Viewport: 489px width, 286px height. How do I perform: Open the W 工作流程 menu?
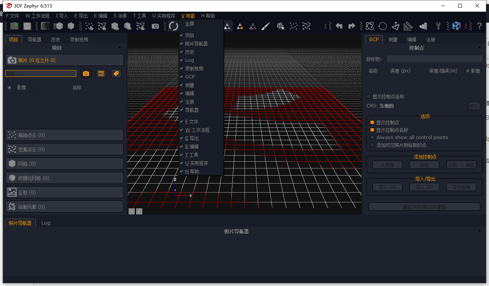tap(37, 16)
